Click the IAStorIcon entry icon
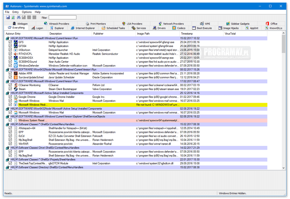Viewport: 290px width, 199px height. 16,50
